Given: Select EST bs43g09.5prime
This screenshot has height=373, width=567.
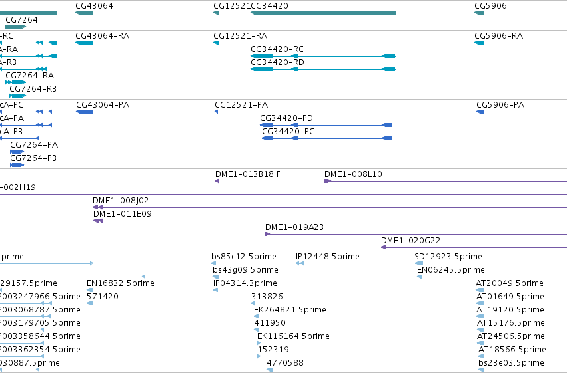Looking at the screenshot, I should [246, 270].
